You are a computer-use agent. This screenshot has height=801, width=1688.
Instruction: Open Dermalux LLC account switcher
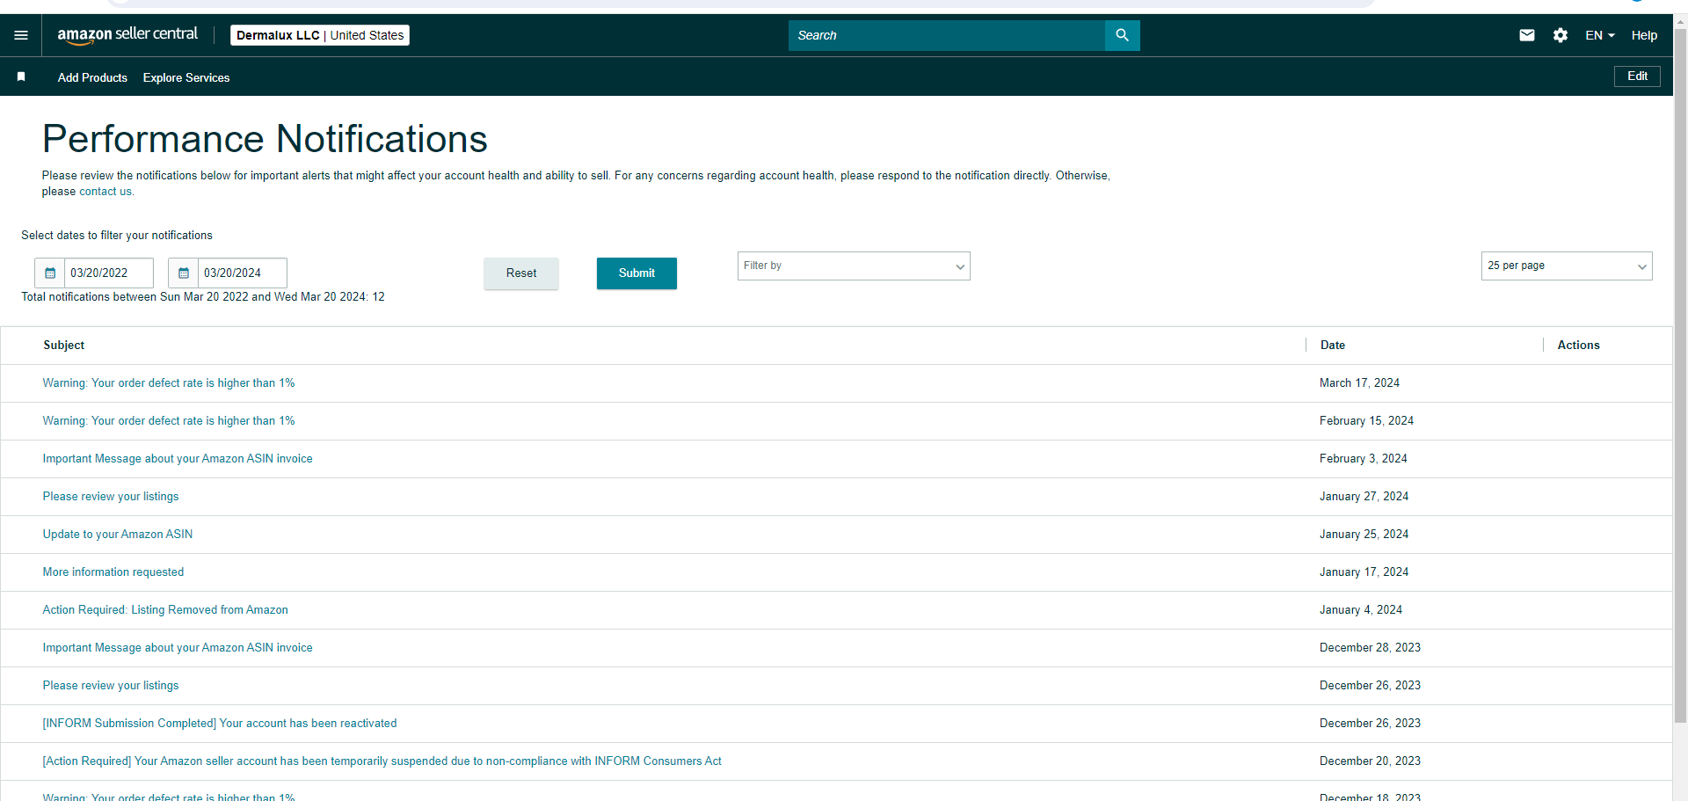coord(320,35)
